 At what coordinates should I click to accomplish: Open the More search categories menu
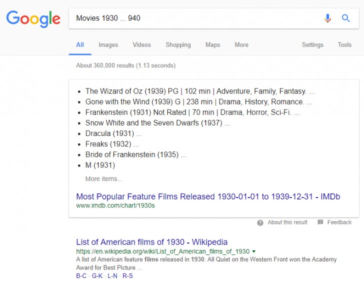point(241,44)
